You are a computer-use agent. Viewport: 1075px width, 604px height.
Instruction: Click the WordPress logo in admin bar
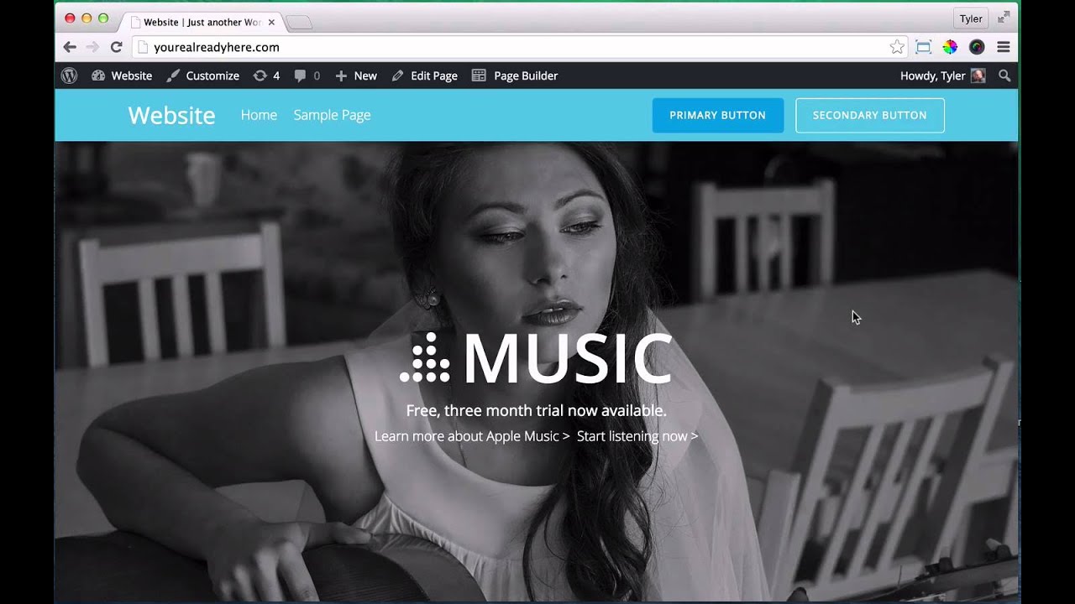coord(70,75)
